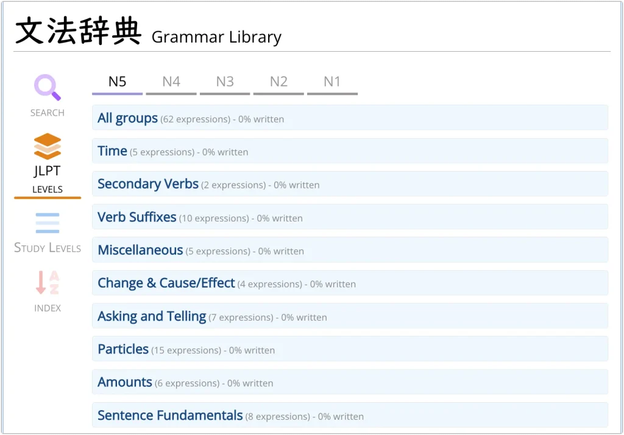Image resolution: width=624 pixels, height=435 pixels.
Task: Open the Sentence Fundamentals group
Action: pos(350,415)
